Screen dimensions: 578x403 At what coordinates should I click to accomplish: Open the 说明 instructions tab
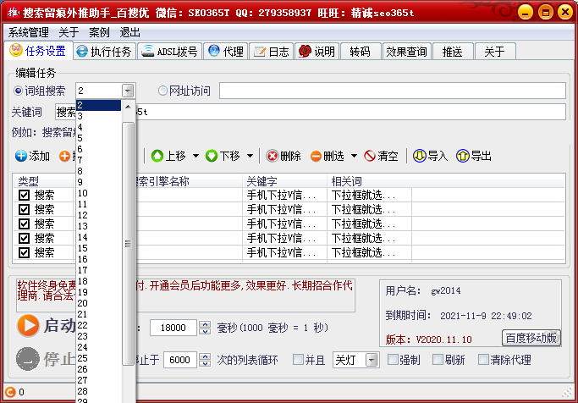(317, 52)
